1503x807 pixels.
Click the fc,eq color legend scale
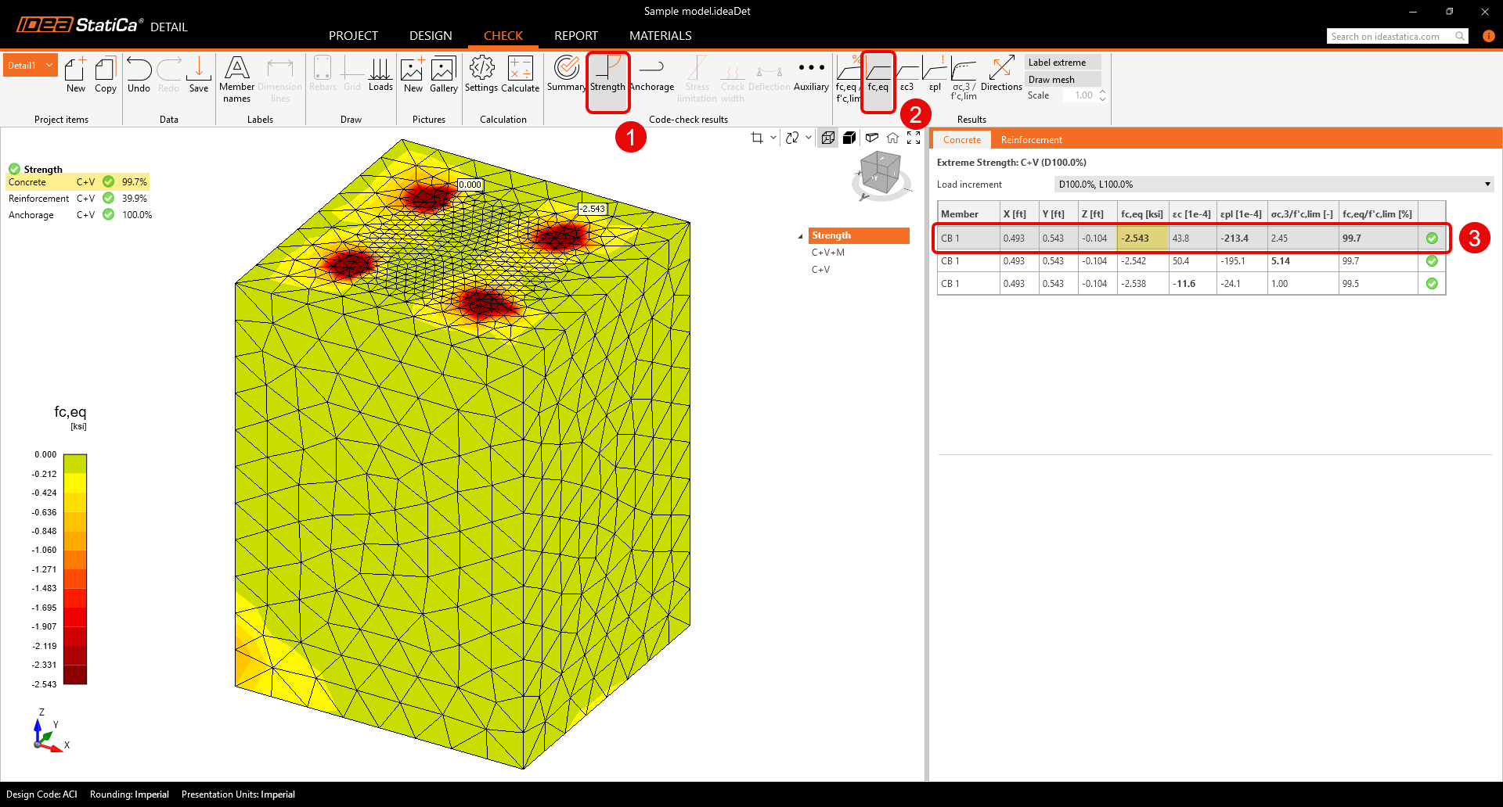click(75, 569)
